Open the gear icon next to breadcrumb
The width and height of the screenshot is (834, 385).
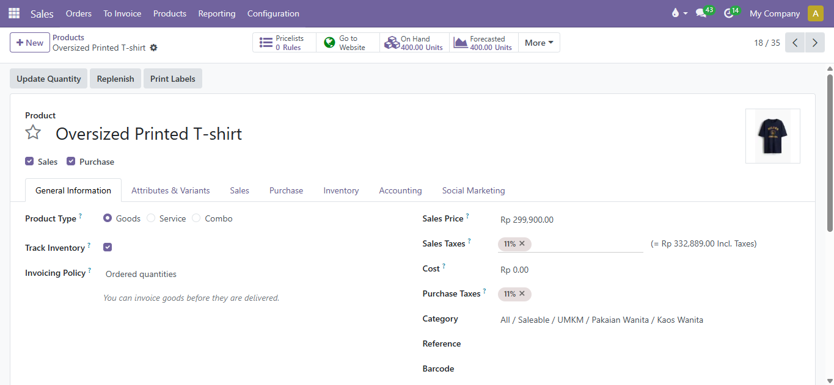153,48
